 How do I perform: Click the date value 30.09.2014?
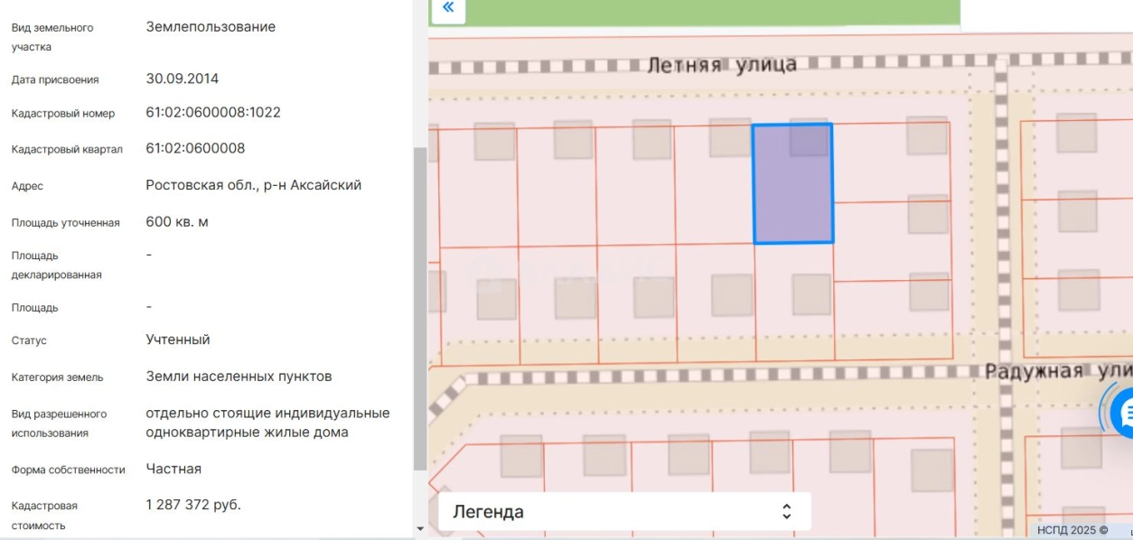(x=182, y=79)
